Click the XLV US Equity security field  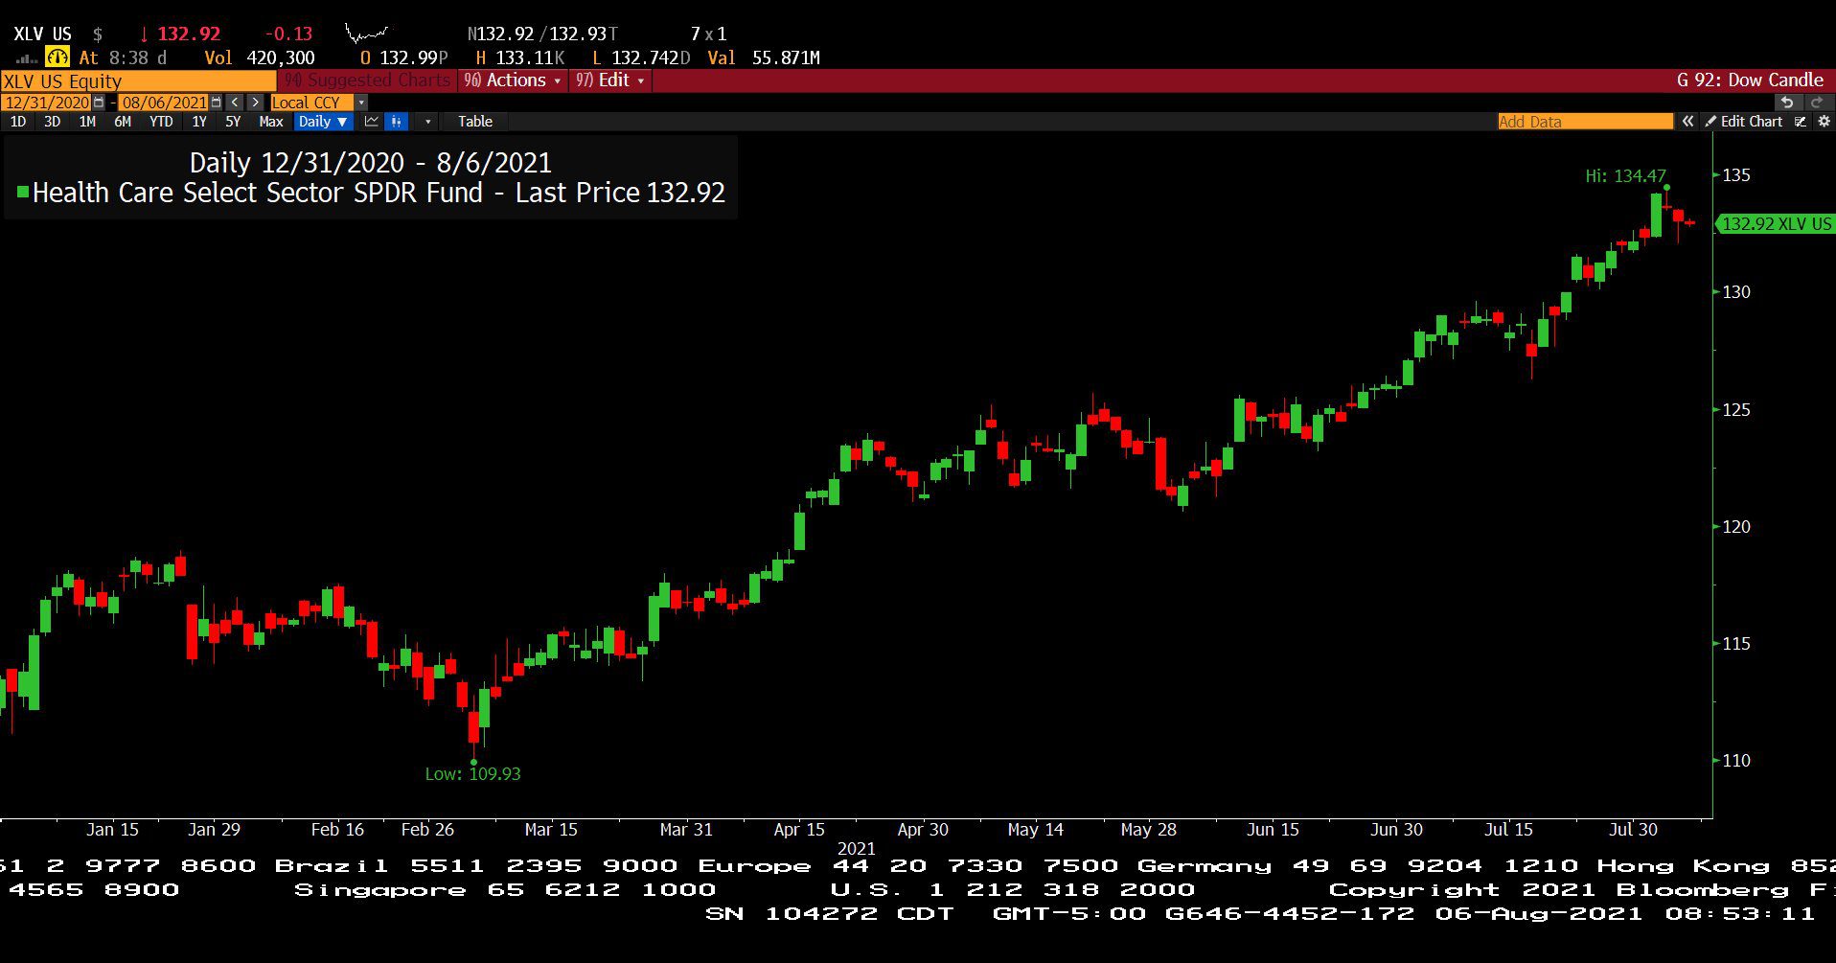coord(138,80)
